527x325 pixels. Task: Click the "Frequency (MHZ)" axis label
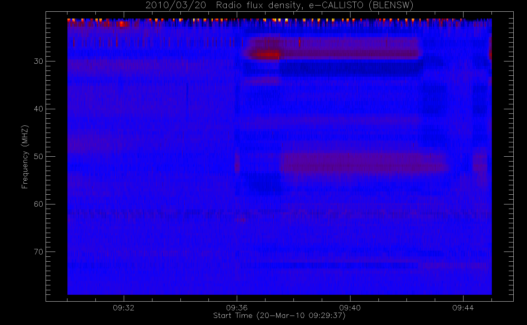pos(25,157)
